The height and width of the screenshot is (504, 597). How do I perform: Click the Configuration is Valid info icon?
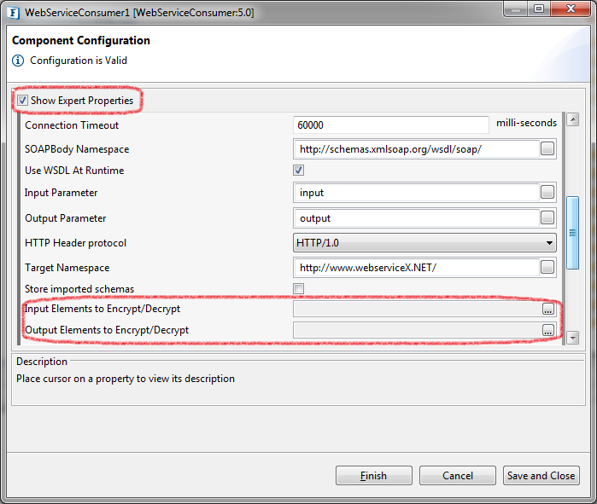tap(18, 61)
